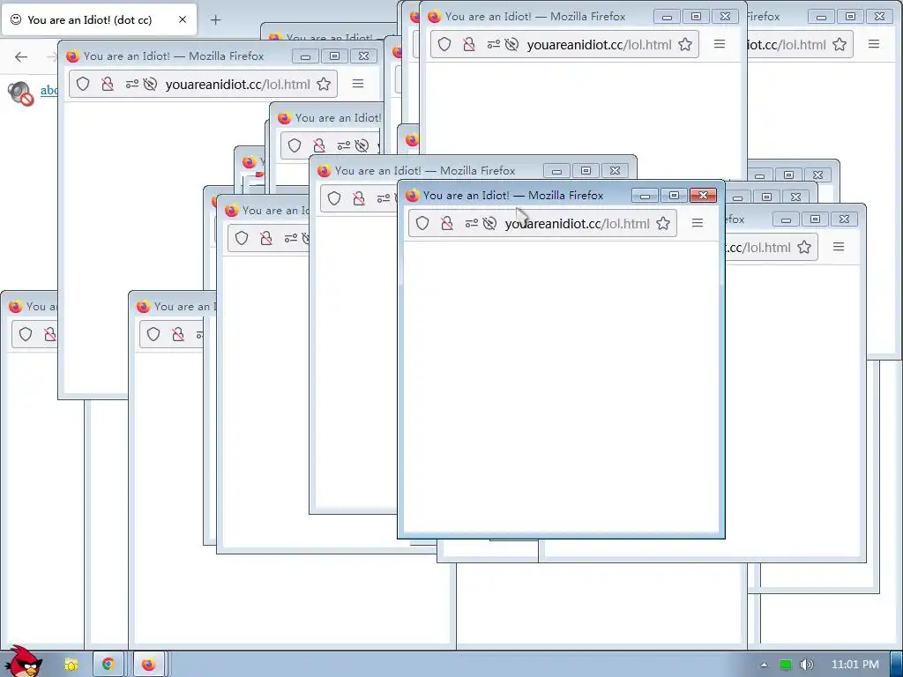Star the popup showing '.cc/lol.html'

(804, 247)
